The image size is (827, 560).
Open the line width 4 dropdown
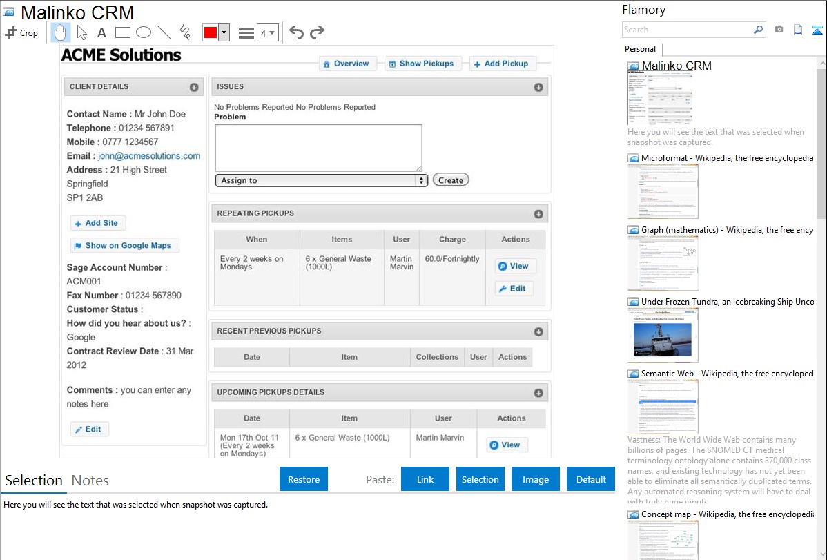click(267, 32)
